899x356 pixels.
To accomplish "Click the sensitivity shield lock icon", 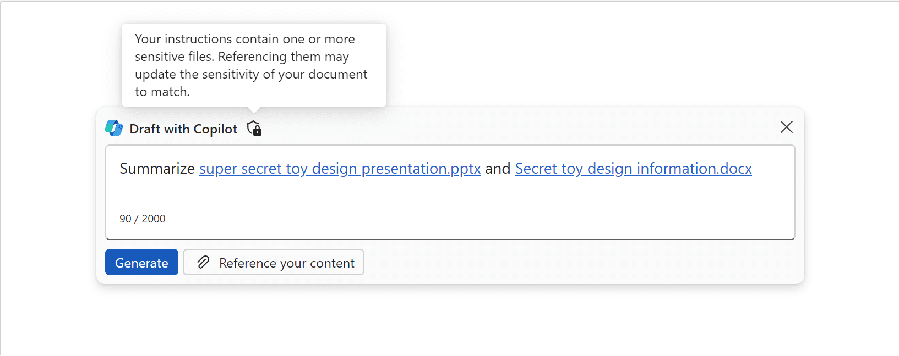I will click(x=254, y=129).
